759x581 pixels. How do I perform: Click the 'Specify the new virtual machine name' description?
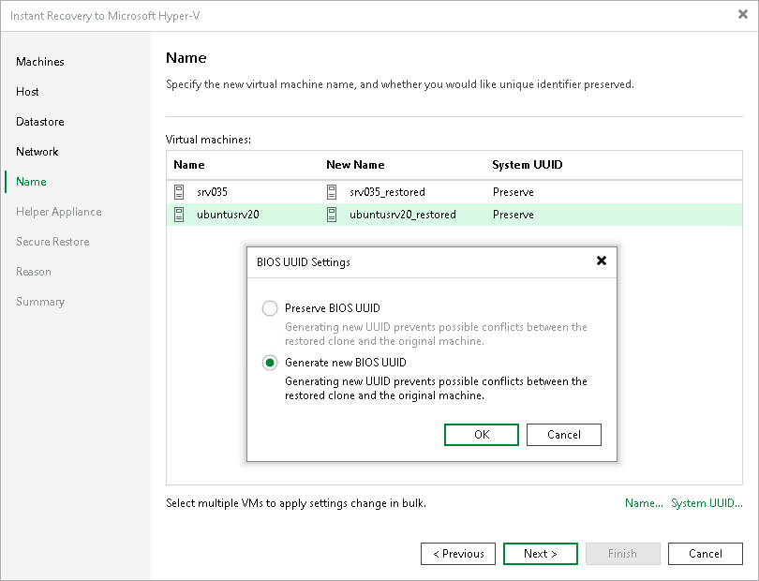400,84
